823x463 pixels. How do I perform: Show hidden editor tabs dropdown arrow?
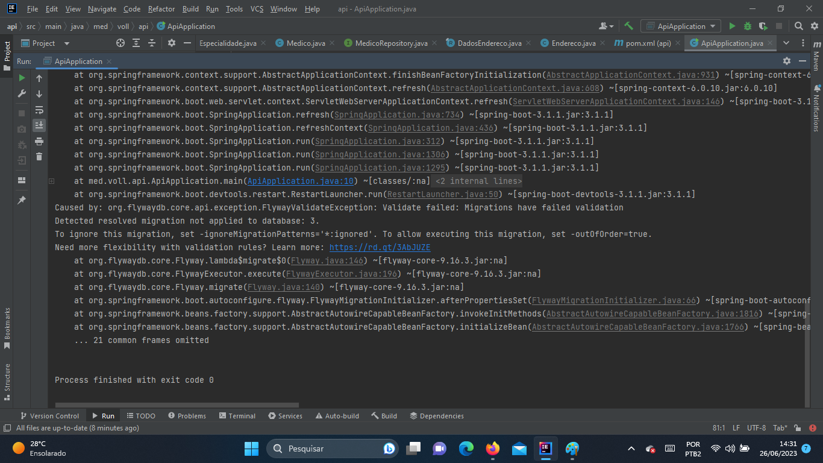coord(786,43)
